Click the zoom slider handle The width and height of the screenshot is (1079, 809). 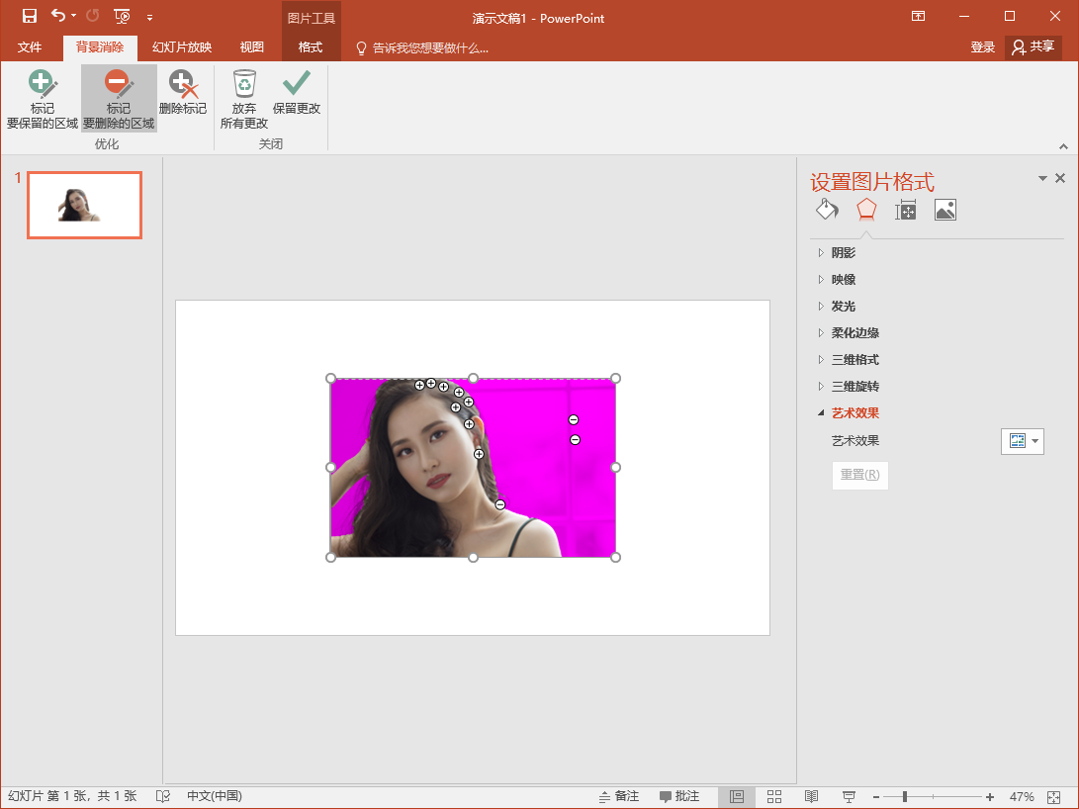click(x=905, y=796)
